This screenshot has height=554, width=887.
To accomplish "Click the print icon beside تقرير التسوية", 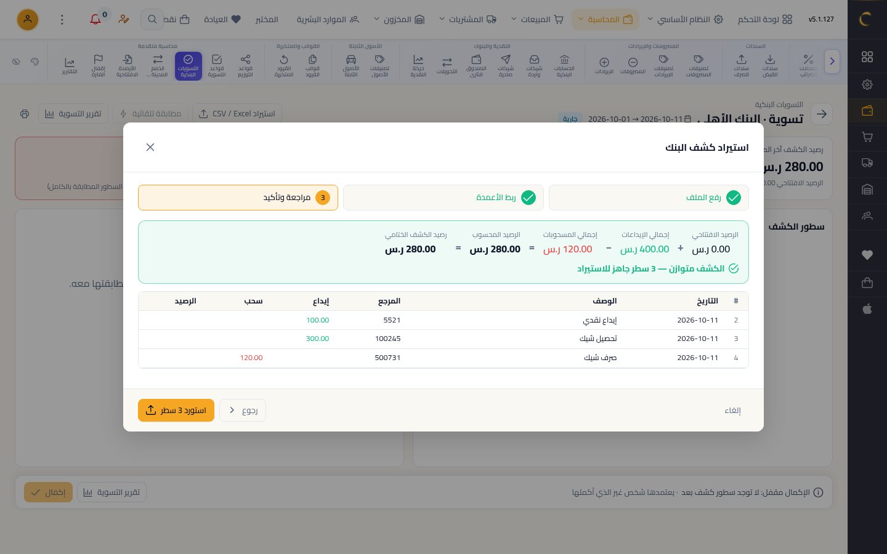I will pyautogui.click(x=25, y=114).
